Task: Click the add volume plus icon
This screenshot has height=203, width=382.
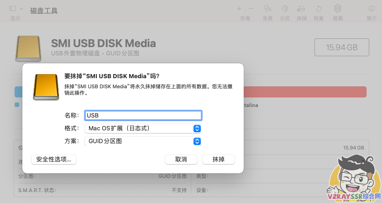Action: click(239, 8)
